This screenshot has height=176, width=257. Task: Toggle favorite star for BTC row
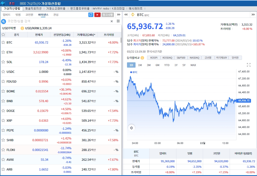point(3,42)
